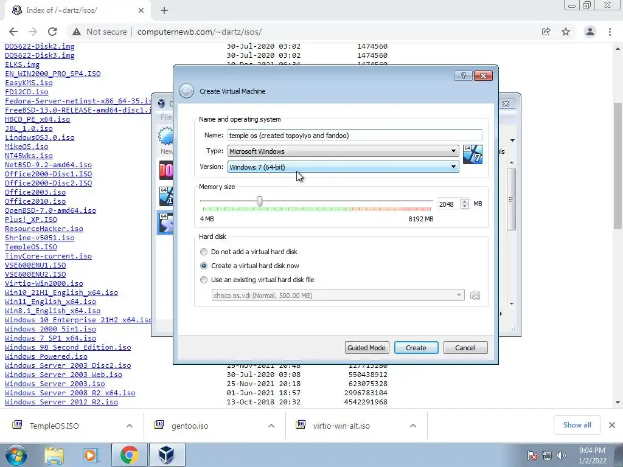This screenshot has height=467, width=623.
Task: Click Chrome icon in taskbar
Action: pyautogui.click(x=129, y=455)
